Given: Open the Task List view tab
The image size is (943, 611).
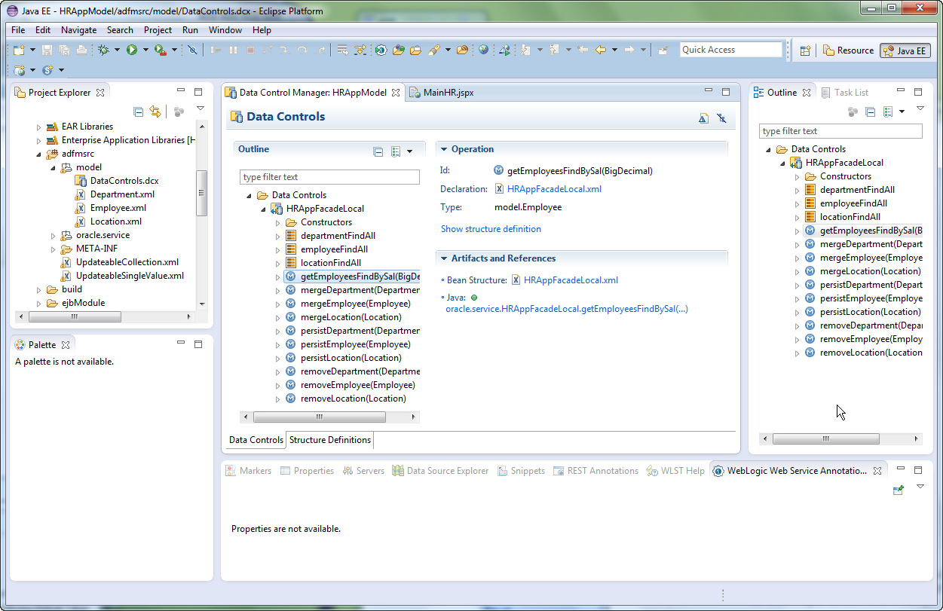Looking at the screenshot, I should (843, 93).
